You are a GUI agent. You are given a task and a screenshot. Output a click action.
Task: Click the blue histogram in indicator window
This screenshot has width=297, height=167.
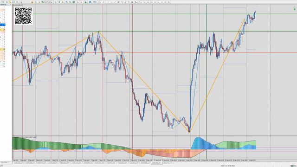(x=202, y=143)
